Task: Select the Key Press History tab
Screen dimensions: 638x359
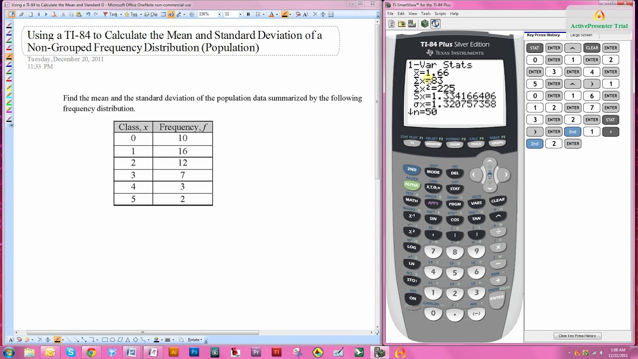Action: tap(543, 35)
